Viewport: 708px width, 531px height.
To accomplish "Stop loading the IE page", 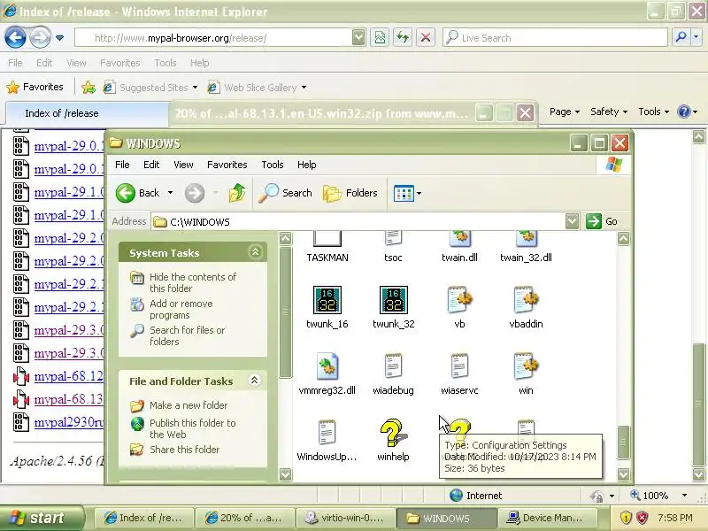I will tap(426, 37).
